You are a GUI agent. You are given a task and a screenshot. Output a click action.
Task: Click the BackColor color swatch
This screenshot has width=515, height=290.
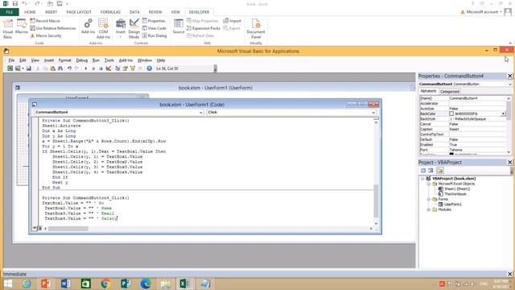pos(451,114)
